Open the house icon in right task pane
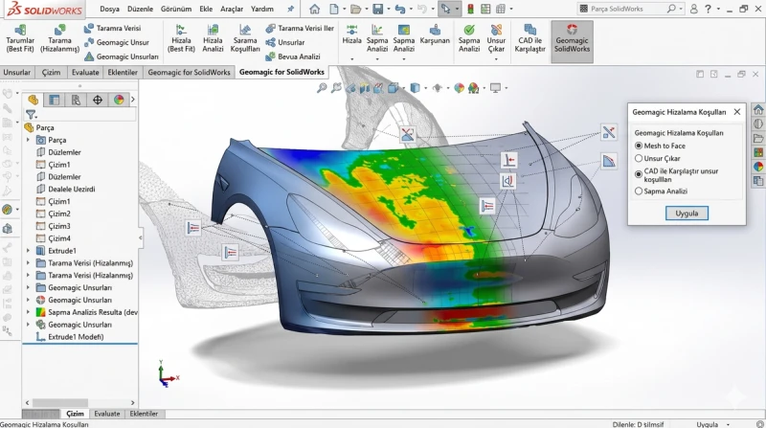The image size is (766, 428). (x=758, y=109)
